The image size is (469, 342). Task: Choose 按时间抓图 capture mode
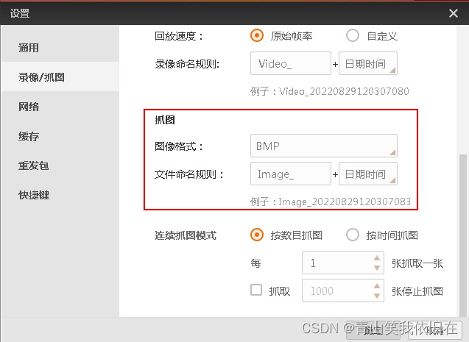[353, 235]
